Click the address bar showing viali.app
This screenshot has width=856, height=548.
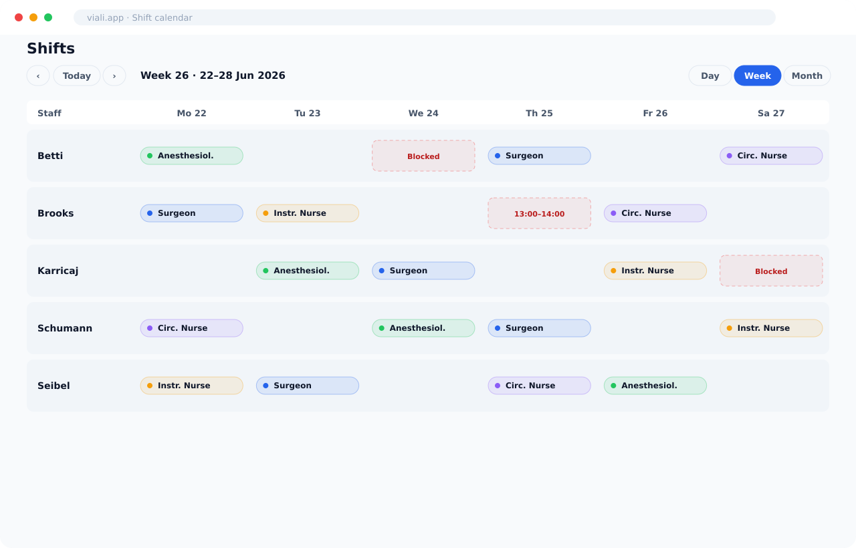(x=425, y=17)
